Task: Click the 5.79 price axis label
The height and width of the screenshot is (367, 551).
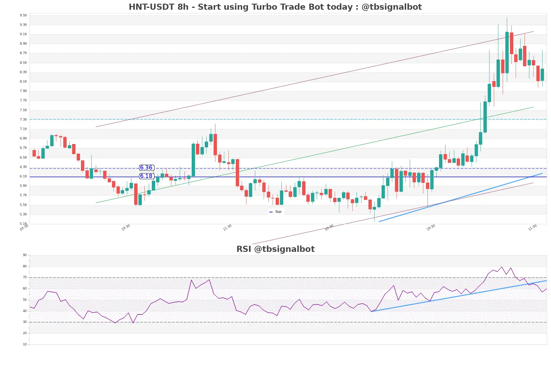Action: tap(23, 195)
